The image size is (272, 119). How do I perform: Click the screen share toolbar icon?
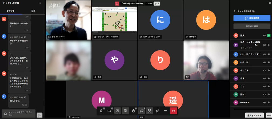coord(117,111)
